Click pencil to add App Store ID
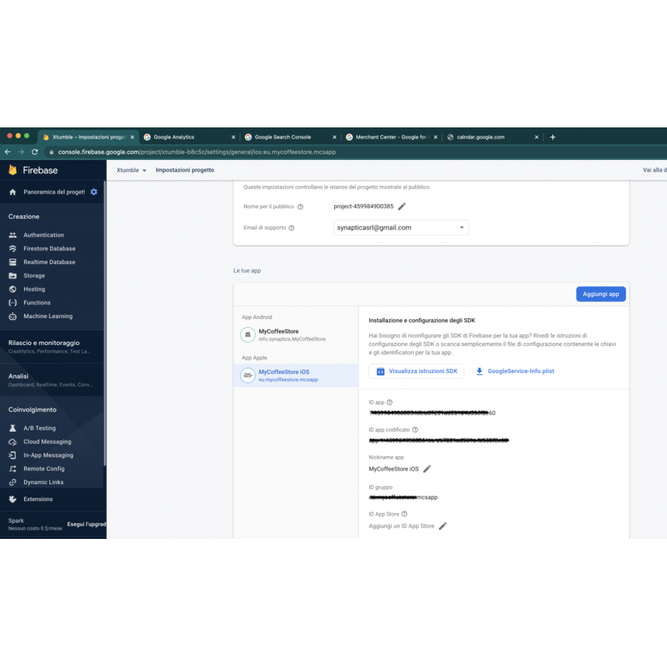Viewport: 667px width, 667px height. click(x=442, y=526)
